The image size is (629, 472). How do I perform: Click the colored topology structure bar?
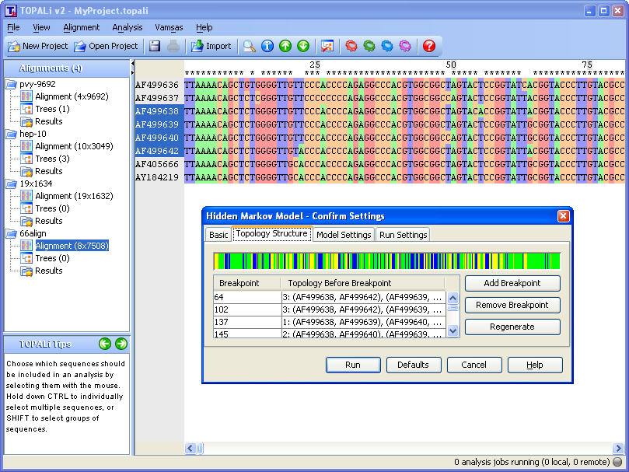(x=386, y=261)
